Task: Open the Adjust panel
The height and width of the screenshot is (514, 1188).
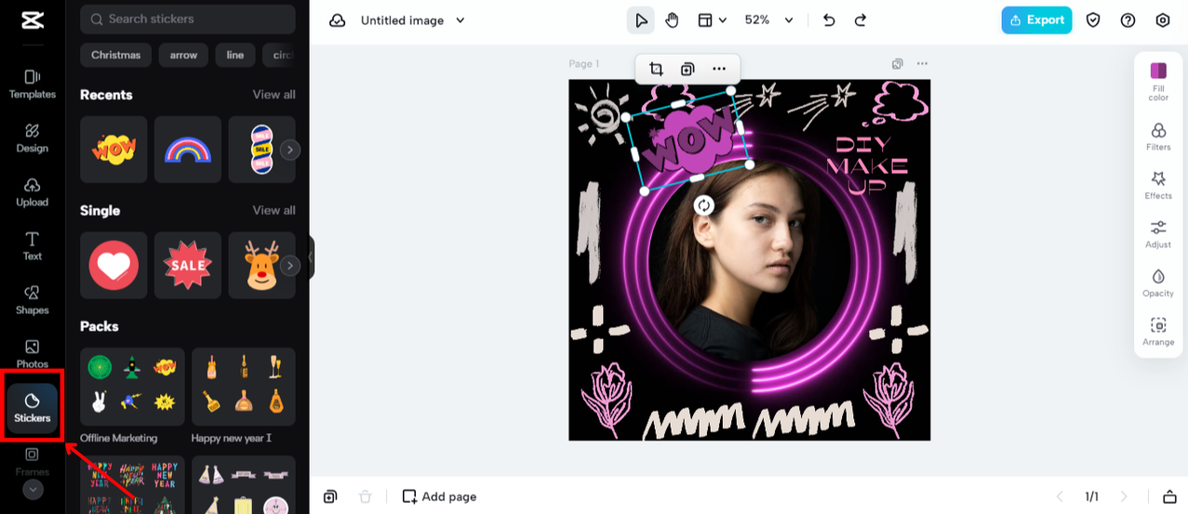Action: [x=1158, y=234]
